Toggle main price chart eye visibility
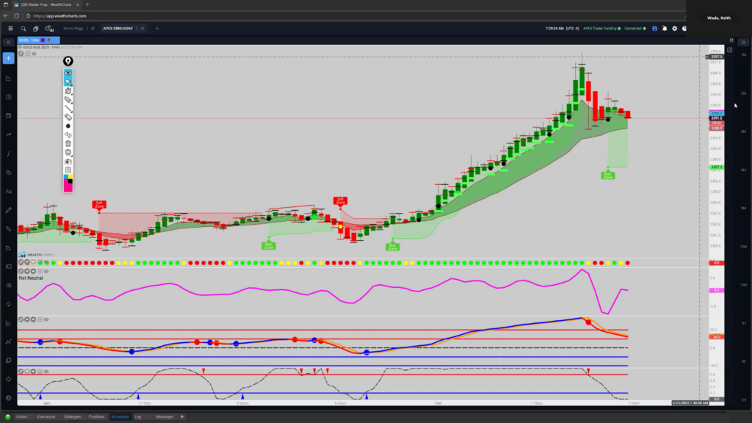Viewport: 752px width, 423px height. click(34, 54)
